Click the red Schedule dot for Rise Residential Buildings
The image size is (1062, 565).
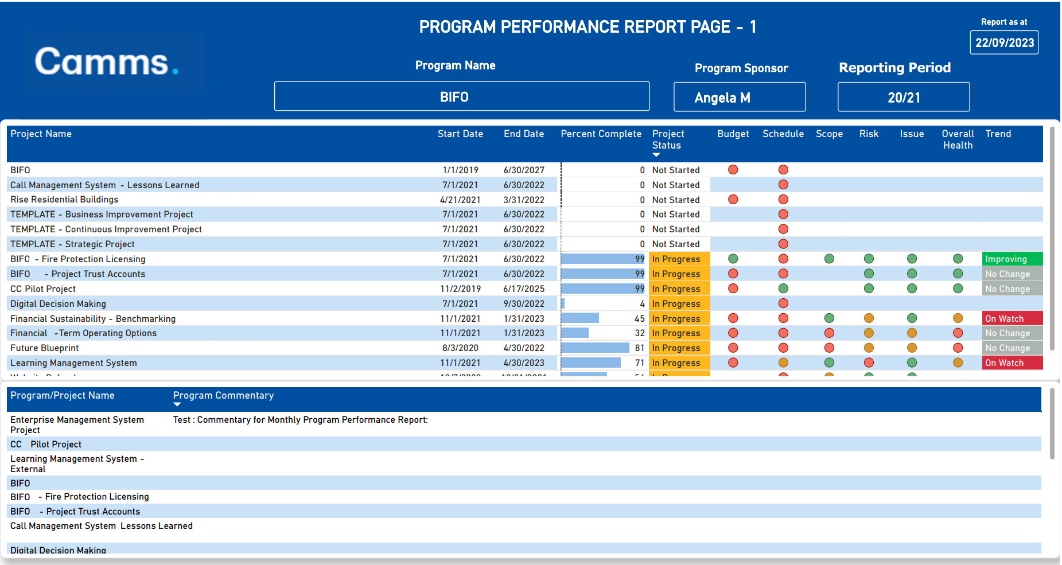point(783,199)
